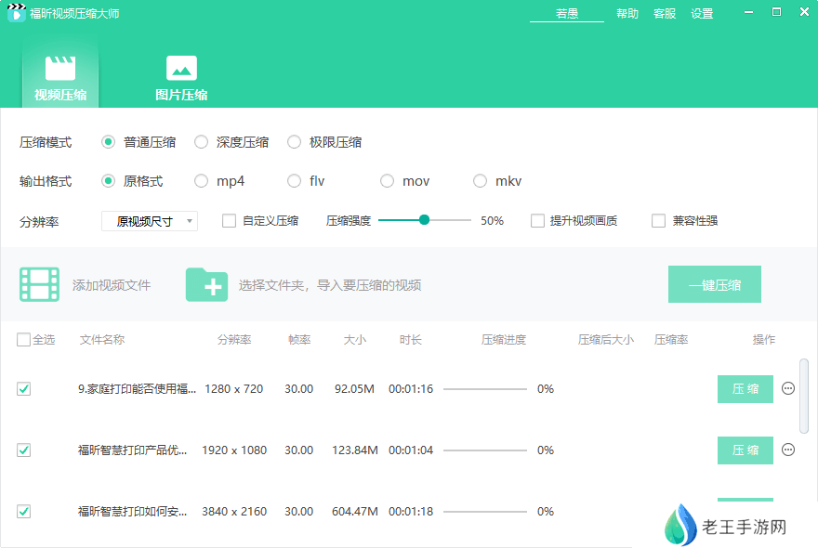Click the folder plus icon to import videos
Image resolution: width=818 pixels, height=548 pixels.
(x=206, y=284)
